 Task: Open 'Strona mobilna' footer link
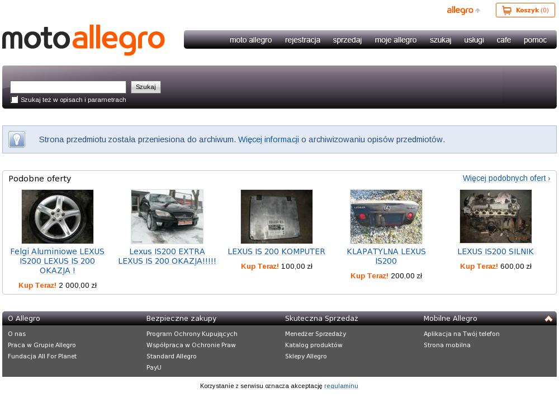(x=447, y=345)
